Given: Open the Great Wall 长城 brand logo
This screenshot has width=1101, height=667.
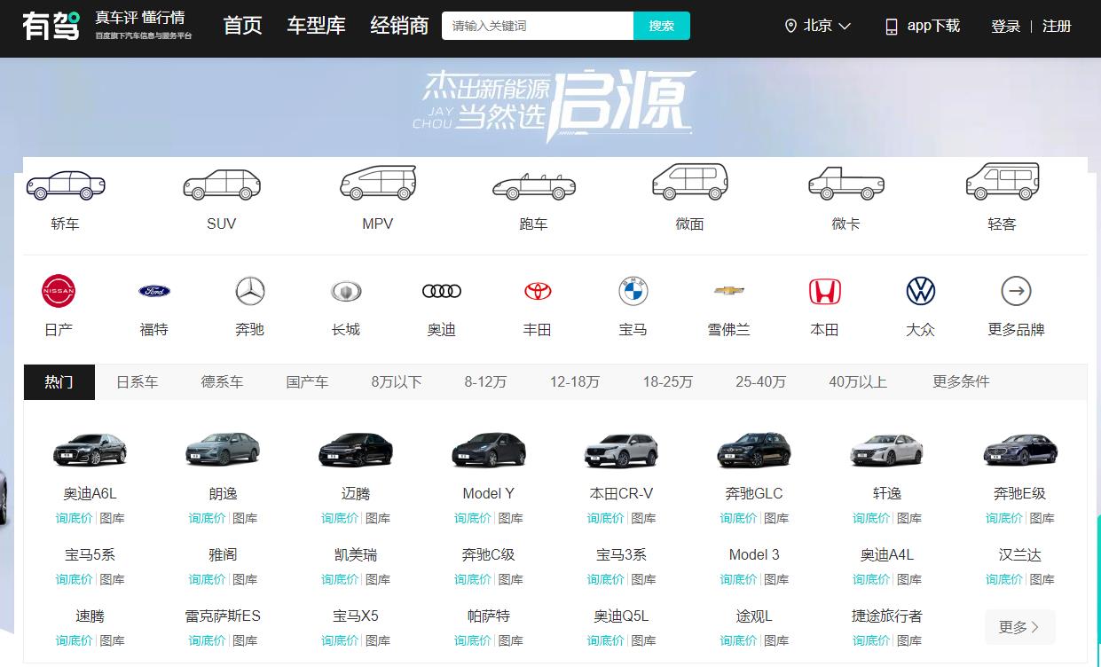Looking at the screenshot, I should [346, 291].
